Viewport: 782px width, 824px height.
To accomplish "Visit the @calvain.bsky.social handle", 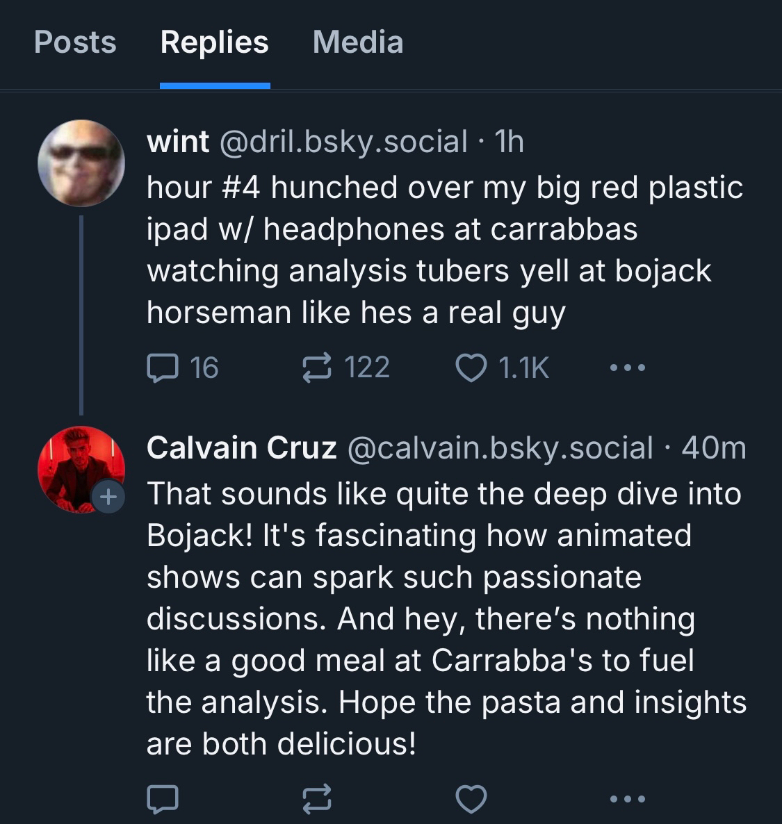I will point(499,448).
